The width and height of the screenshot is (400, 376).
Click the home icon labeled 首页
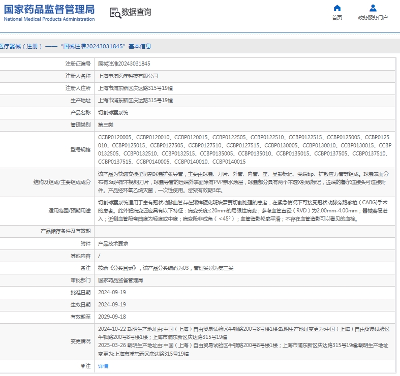click(x=337, y=8)
